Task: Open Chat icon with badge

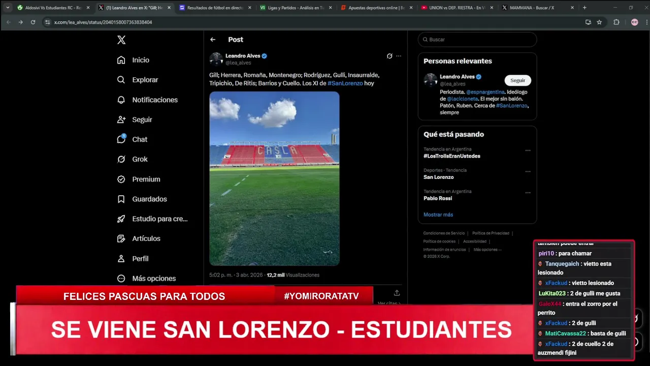Action: pyautogui.click(x=121, y=139)
